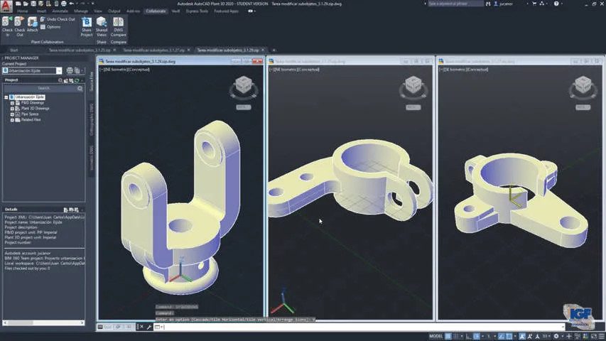Image resolution: width=606 pixels, height=341 pixels.
Task: Expand the Pipe Specs node
Action: click(x=12, y=114)
